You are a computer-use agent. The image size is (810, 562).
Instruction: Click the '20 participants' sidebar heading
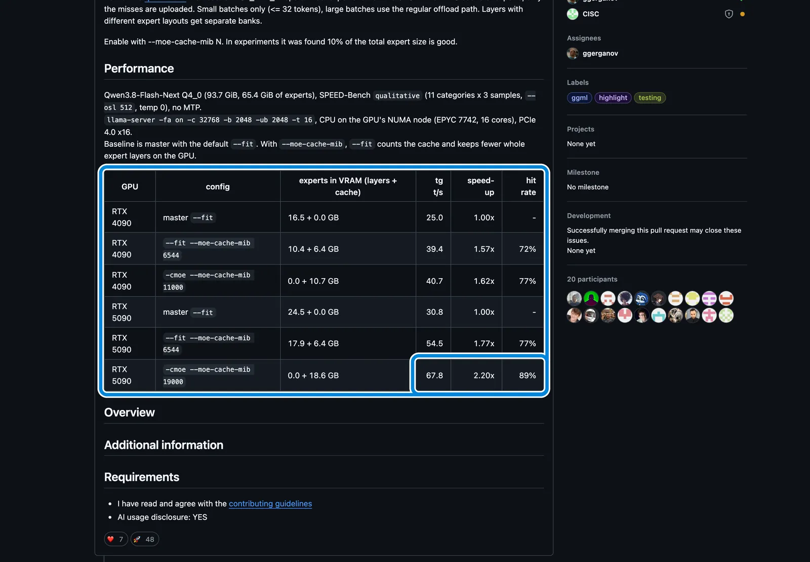(592, 279)
